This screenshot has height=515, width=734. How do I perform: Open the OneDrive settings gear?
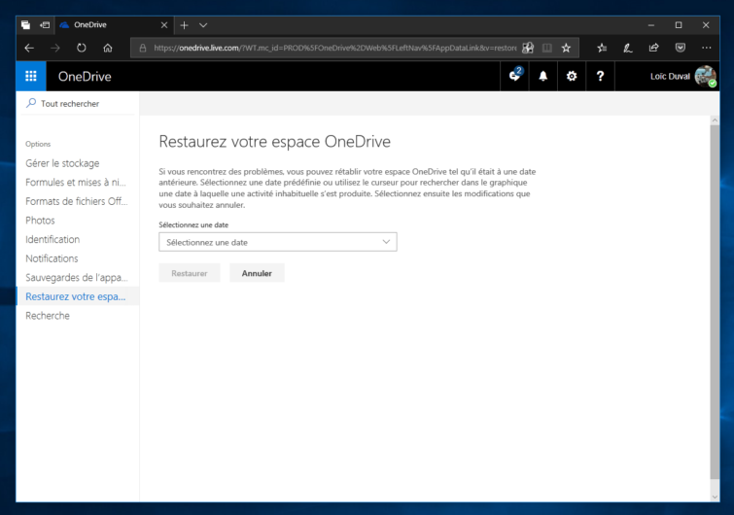pyautogui.click(x=572, y=76)
